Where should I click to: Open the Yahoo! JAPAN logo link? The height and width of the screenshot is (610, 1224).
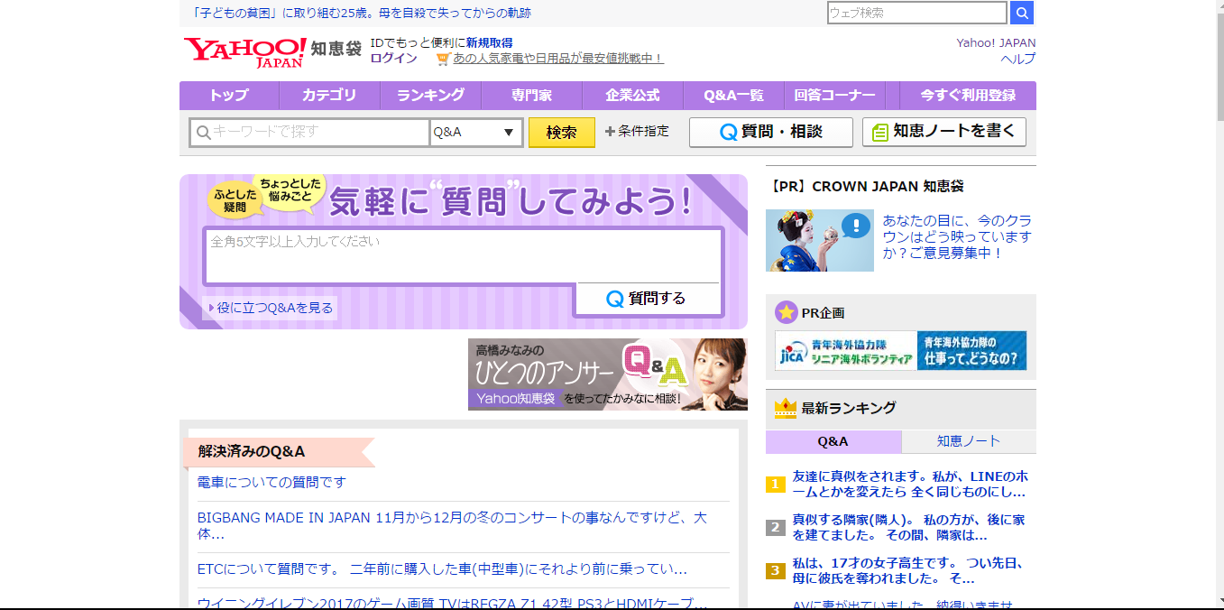point(245,52)
